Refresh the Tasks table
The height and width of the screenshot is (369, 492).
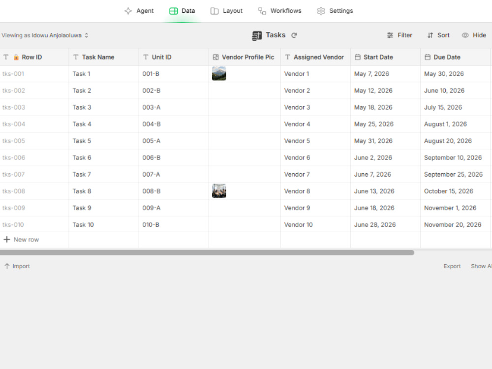[294, 35]
